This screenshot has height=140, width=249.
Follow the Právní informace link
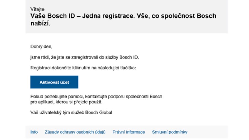tap(129, 132)
